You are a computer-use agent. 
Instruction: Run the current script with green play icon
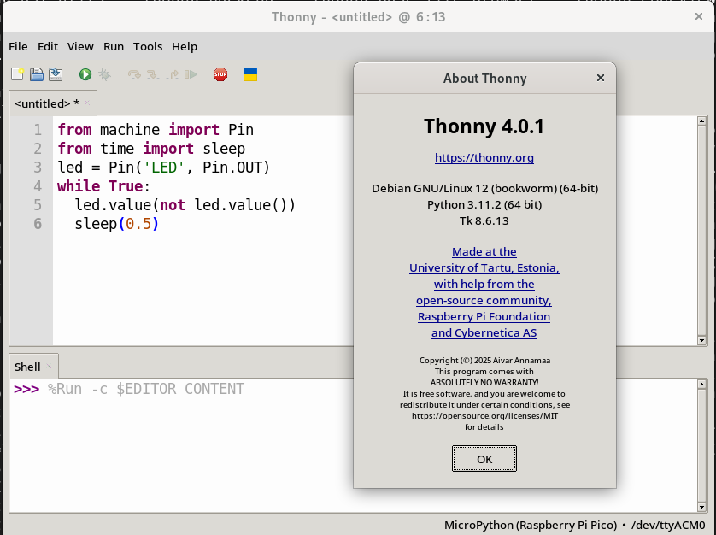click(85, 75)
